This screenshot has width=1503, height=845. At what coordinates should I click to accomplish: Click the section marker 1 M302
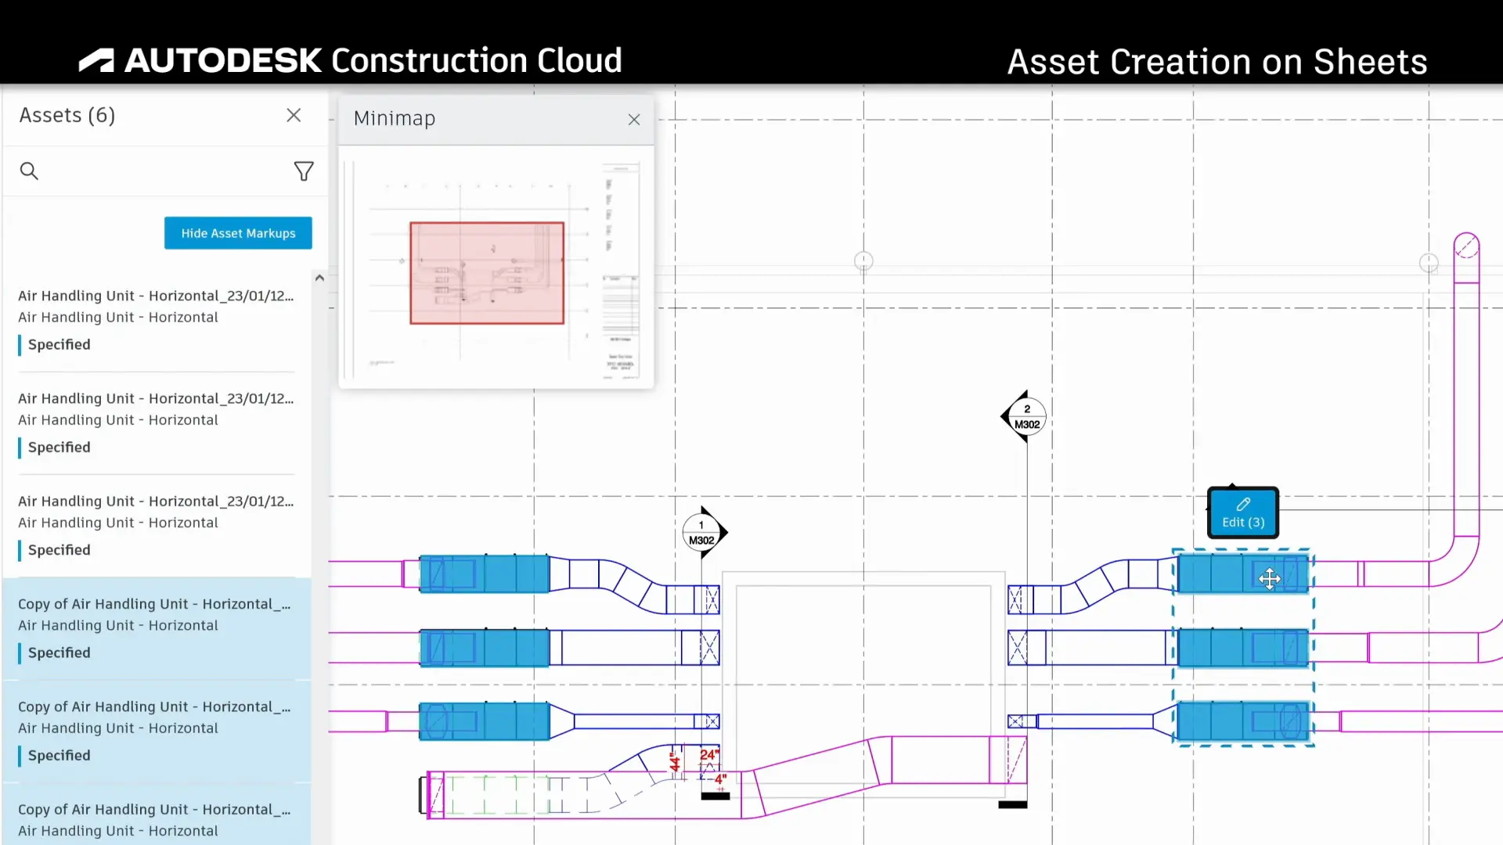(x=703, y=533)
